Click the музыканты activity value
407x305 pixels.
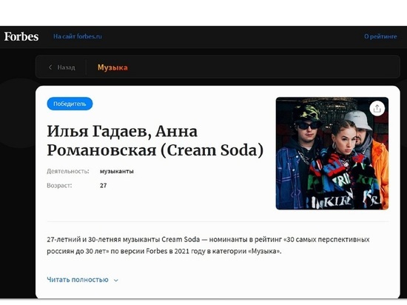(x=117, y=171)
